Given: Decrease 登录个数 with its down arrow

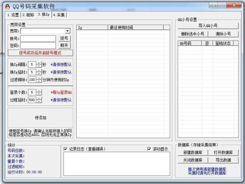Looking at the screenshot, I should pos(39,94).
